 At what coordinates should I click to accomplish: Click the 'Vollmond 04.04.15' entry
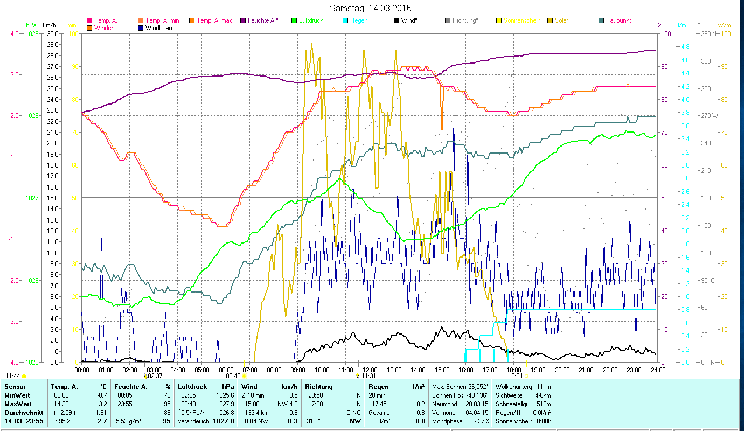coord(460,412)
